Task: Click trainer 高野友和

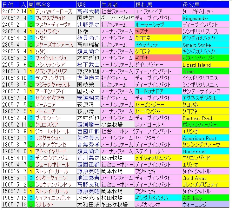Action: pyautogui.click(x=88, y=184)
